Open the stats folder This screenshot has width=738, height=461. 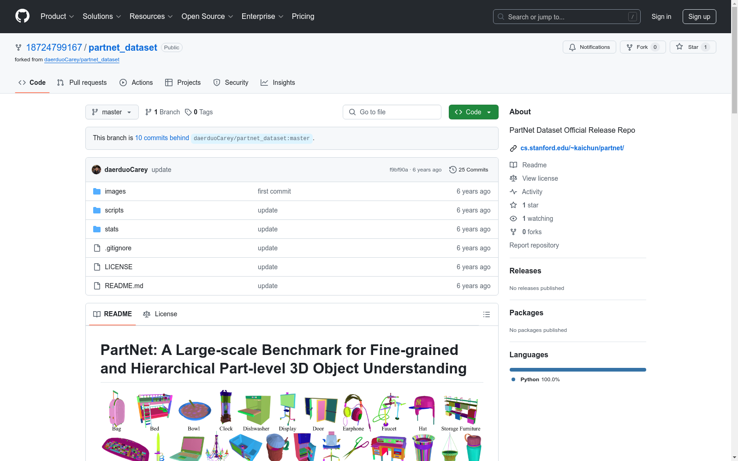(112, 229)
